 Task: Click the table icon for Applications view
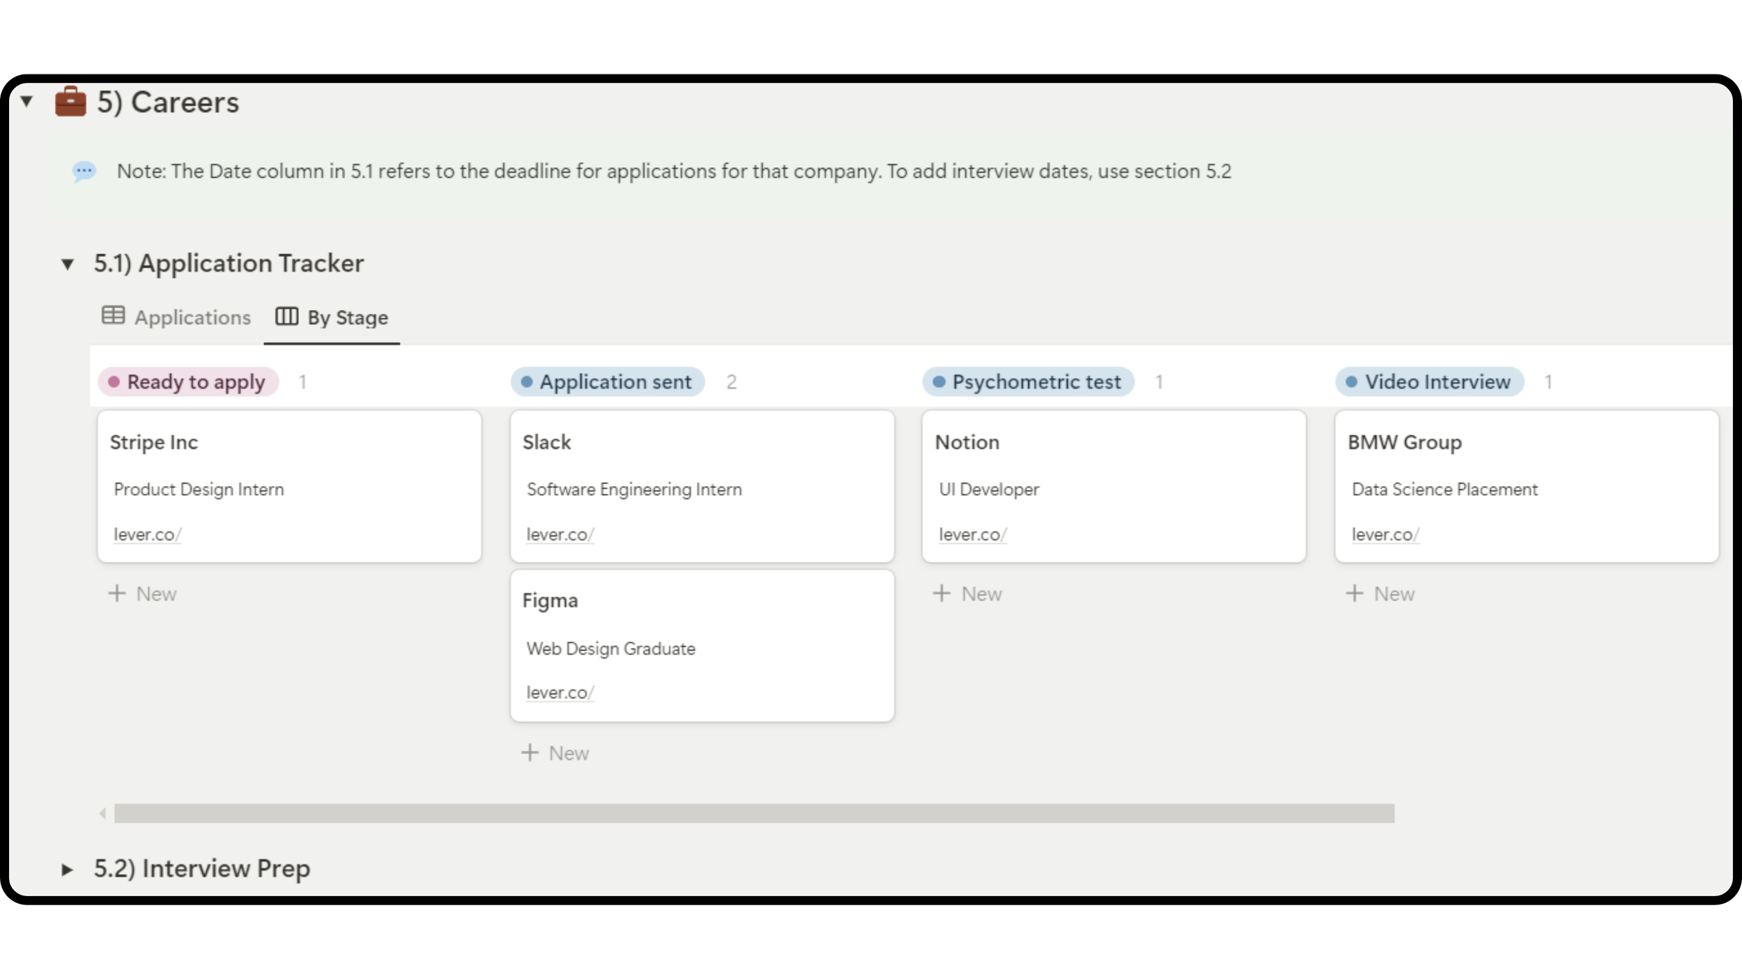coord(113,315)
